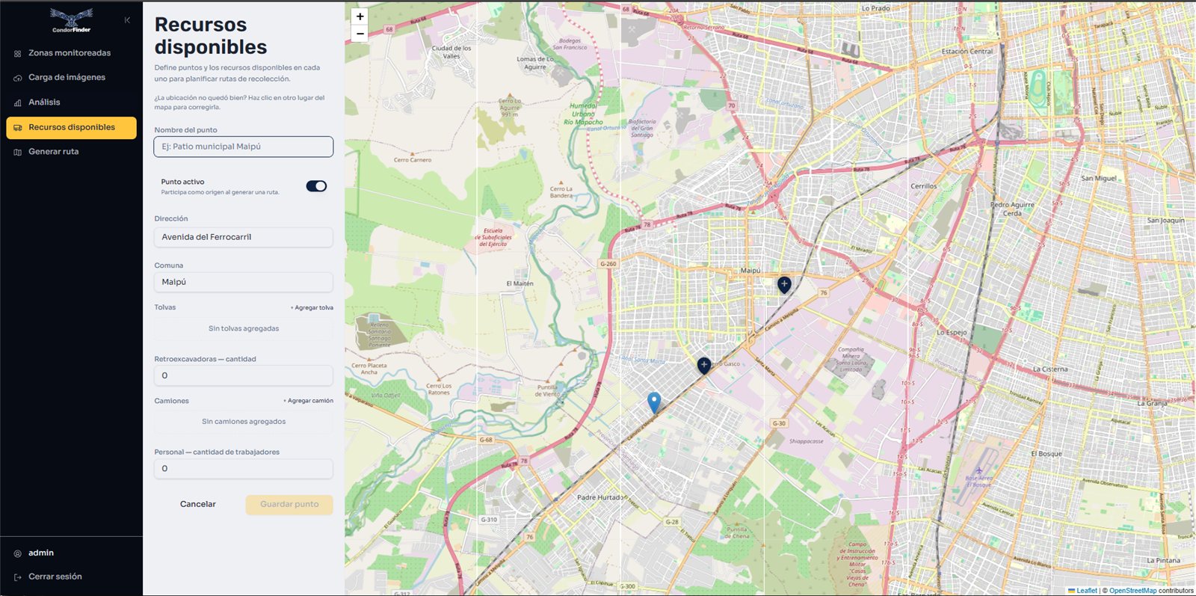Screen dimensions: 1196x596
Task: Open Zonas monitoreadas section
Action: point(70,53)
